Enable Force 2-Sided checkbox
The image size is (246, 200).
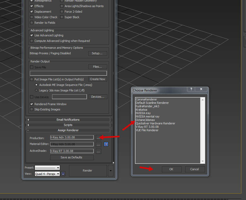[62, 11]
